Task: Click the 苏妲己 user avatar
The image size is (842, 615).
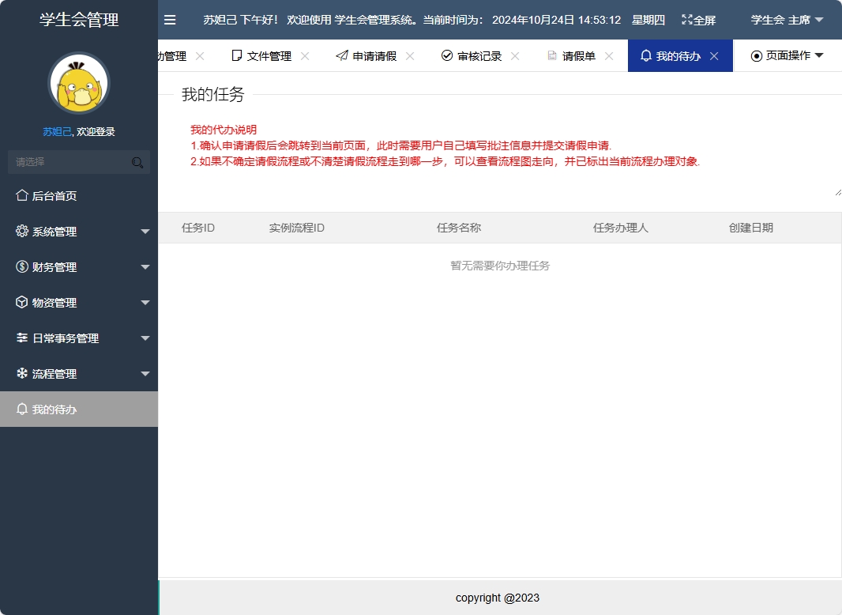Action: [x=78, y=82]
